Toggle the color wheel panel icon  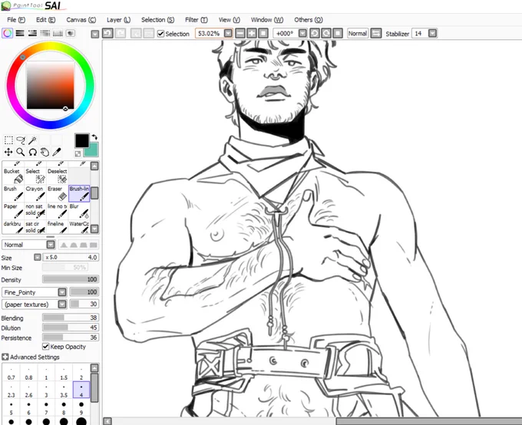8,33
